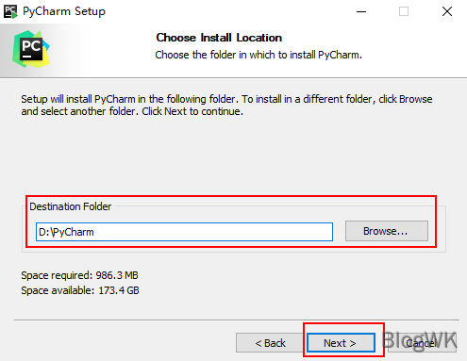Click the Space required 986.3 MB text
Viewport: 467px width, 361px height.
79,275
